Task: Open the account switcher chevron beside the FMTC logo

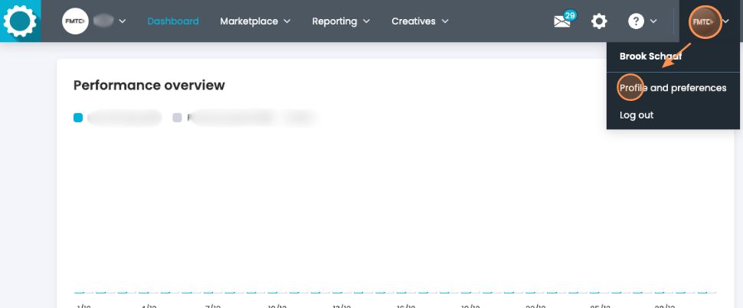Action: pyautogui.click(x=122, y=21)
